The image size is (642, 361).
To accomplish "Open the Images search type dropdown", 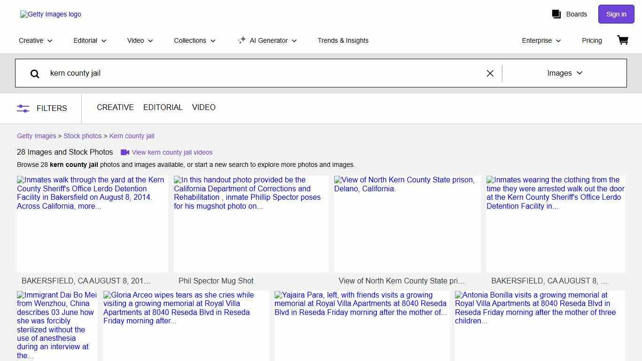I will 564,73.
